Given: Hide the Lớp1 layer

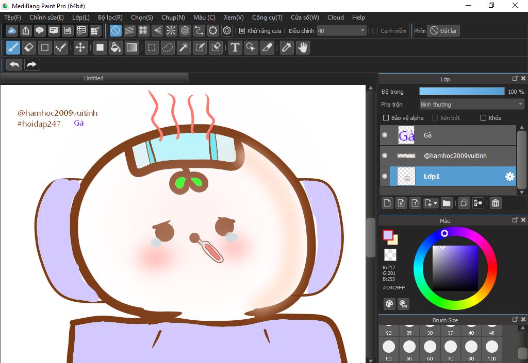Looking at the screenshot, I should [x=385, y=177].
